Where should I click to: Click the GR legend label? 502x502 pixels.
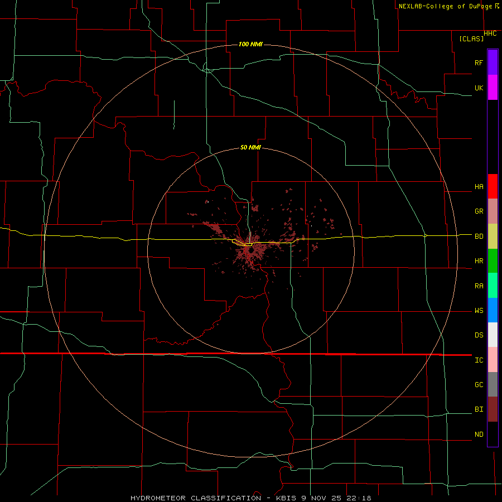pyautogui.click(x=479, y=211)
